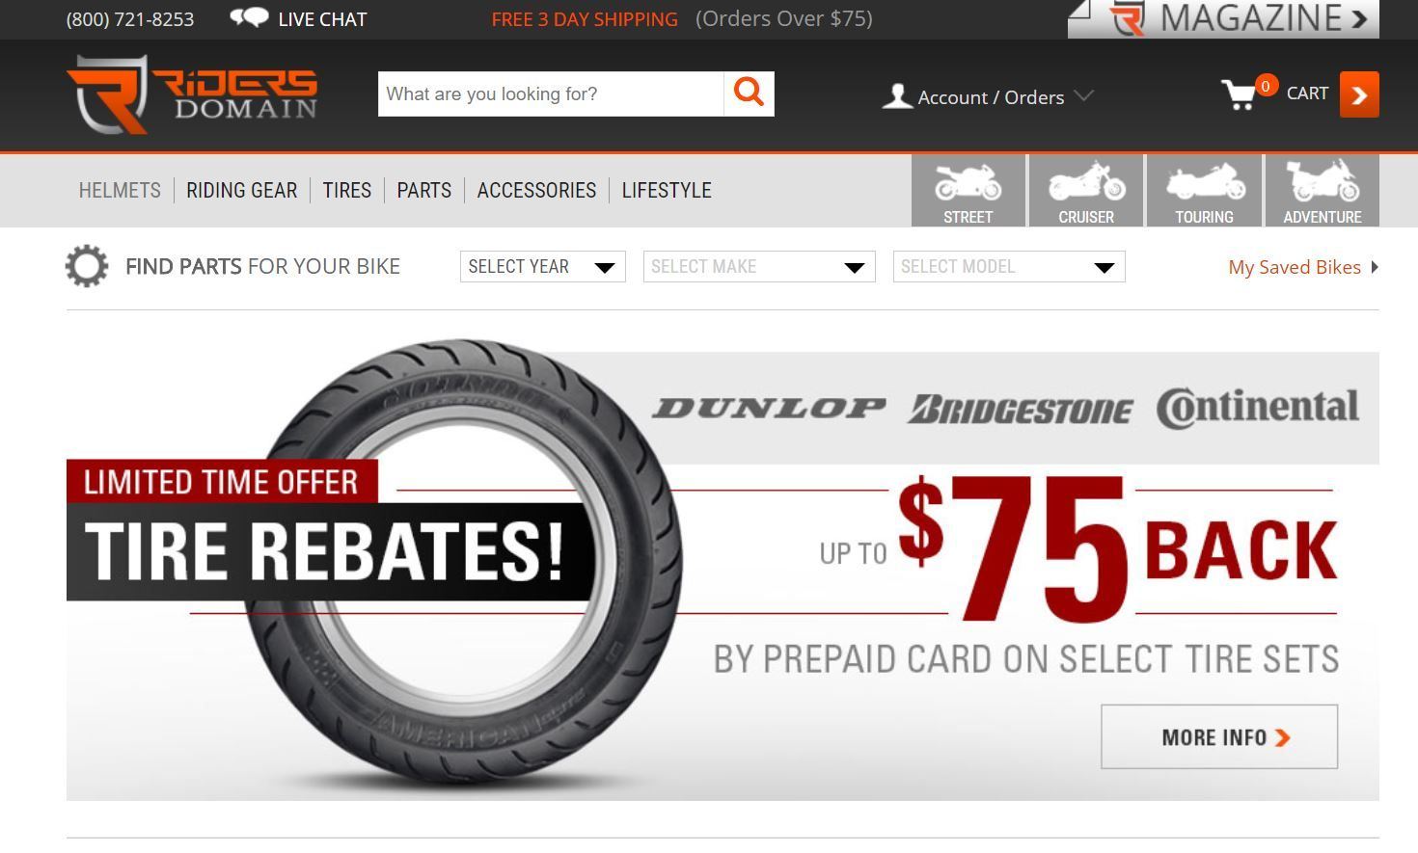
Task: Click the orange cart arrow button
Action: (x=1359, y=94)
